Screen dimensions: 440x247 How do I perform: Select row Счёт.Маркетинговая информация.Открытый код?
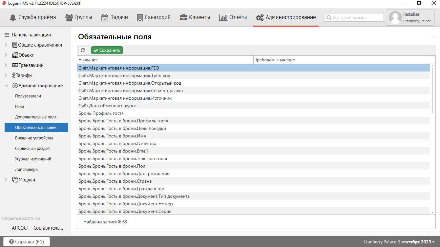253,83
